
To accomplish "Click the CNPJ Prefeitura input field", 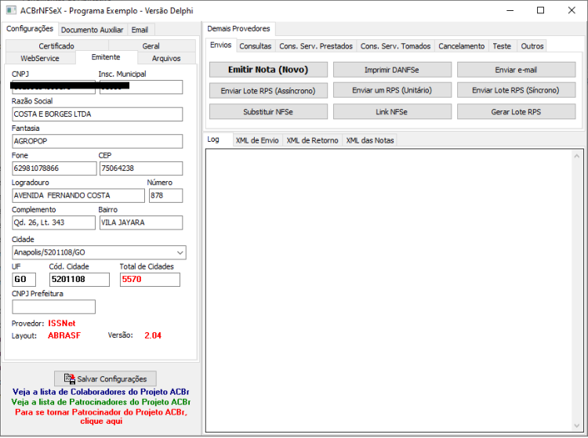I will pos(53,307).
